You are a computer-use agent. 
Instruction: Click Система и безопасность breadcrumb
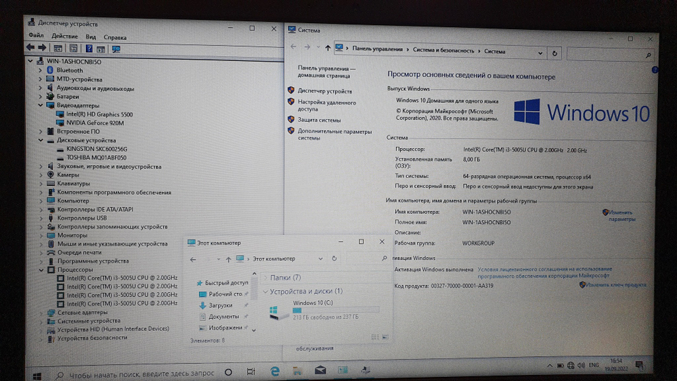[443, 51]
